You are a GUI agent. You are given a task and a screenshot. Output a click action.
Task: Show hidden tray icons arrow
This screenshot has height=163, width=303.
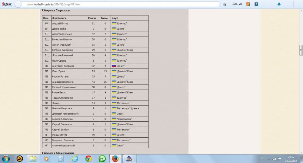268,159
